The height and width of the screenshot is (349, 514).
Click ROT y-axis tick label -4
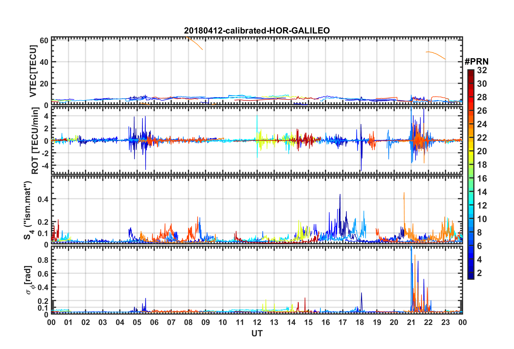[x=45, y=165]
